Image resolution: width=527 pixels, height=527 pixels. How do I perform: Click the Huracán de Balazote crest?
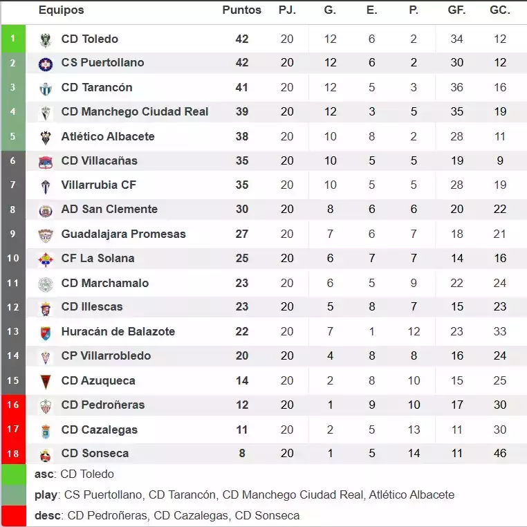click(46, 333)
